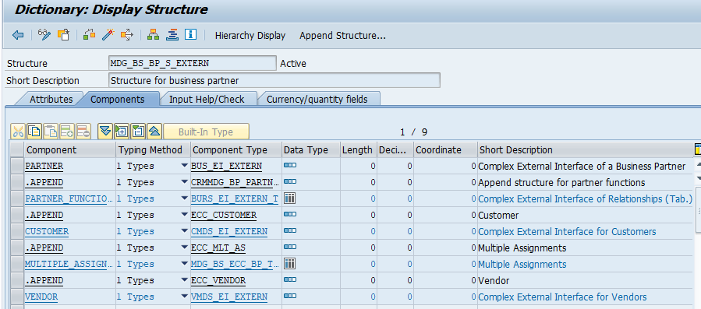This screenshot has height=309, width=701.
Task: Open the blue Information icon
Action: 191,35
